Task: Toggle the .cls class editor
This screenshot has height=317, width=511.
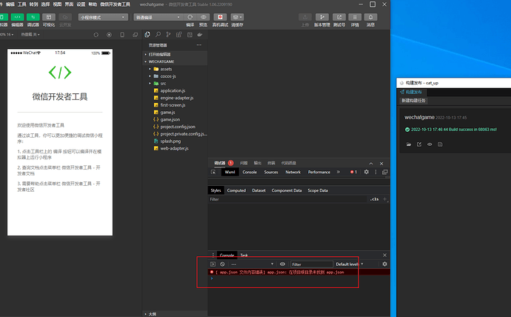Action: point(374,199)
